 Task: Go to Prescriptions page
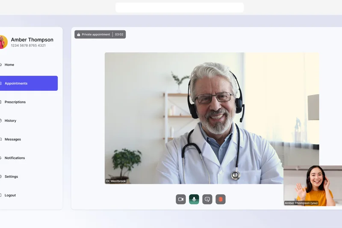pyautogui.click(x=15, y=102)
